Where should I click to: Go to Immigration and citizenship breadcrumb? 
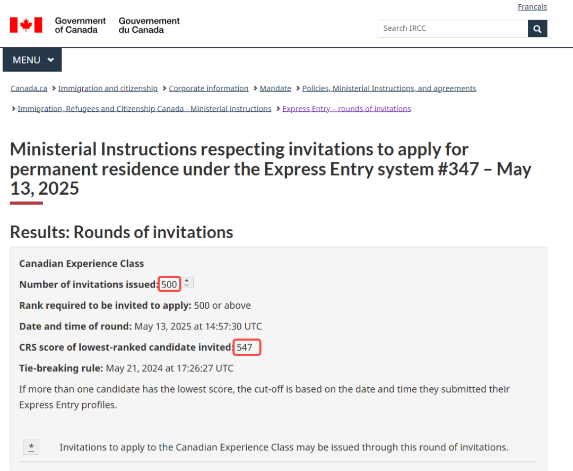coord(108,89)
